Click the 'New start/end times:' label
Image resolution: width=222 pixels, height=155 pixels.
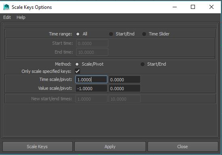51,99
